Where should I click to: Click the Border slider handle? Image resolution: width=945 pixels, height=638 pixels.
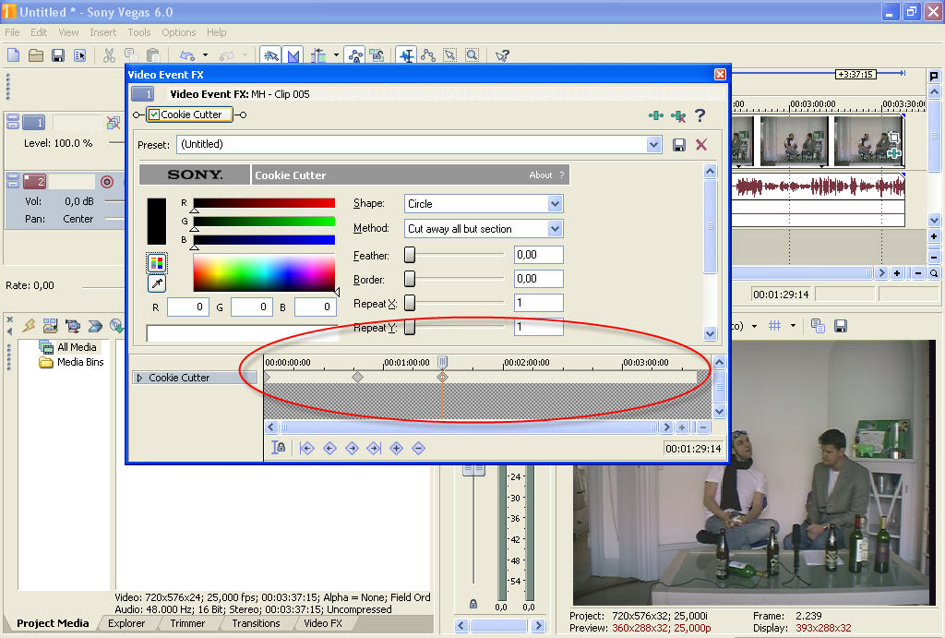(410, 279)
